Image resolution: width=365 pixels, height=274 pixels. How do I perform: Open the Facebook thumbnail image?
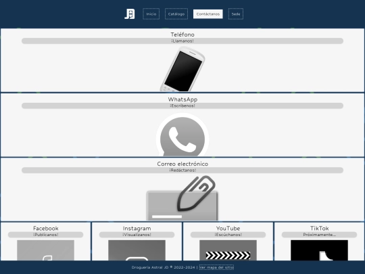(46, 250)
